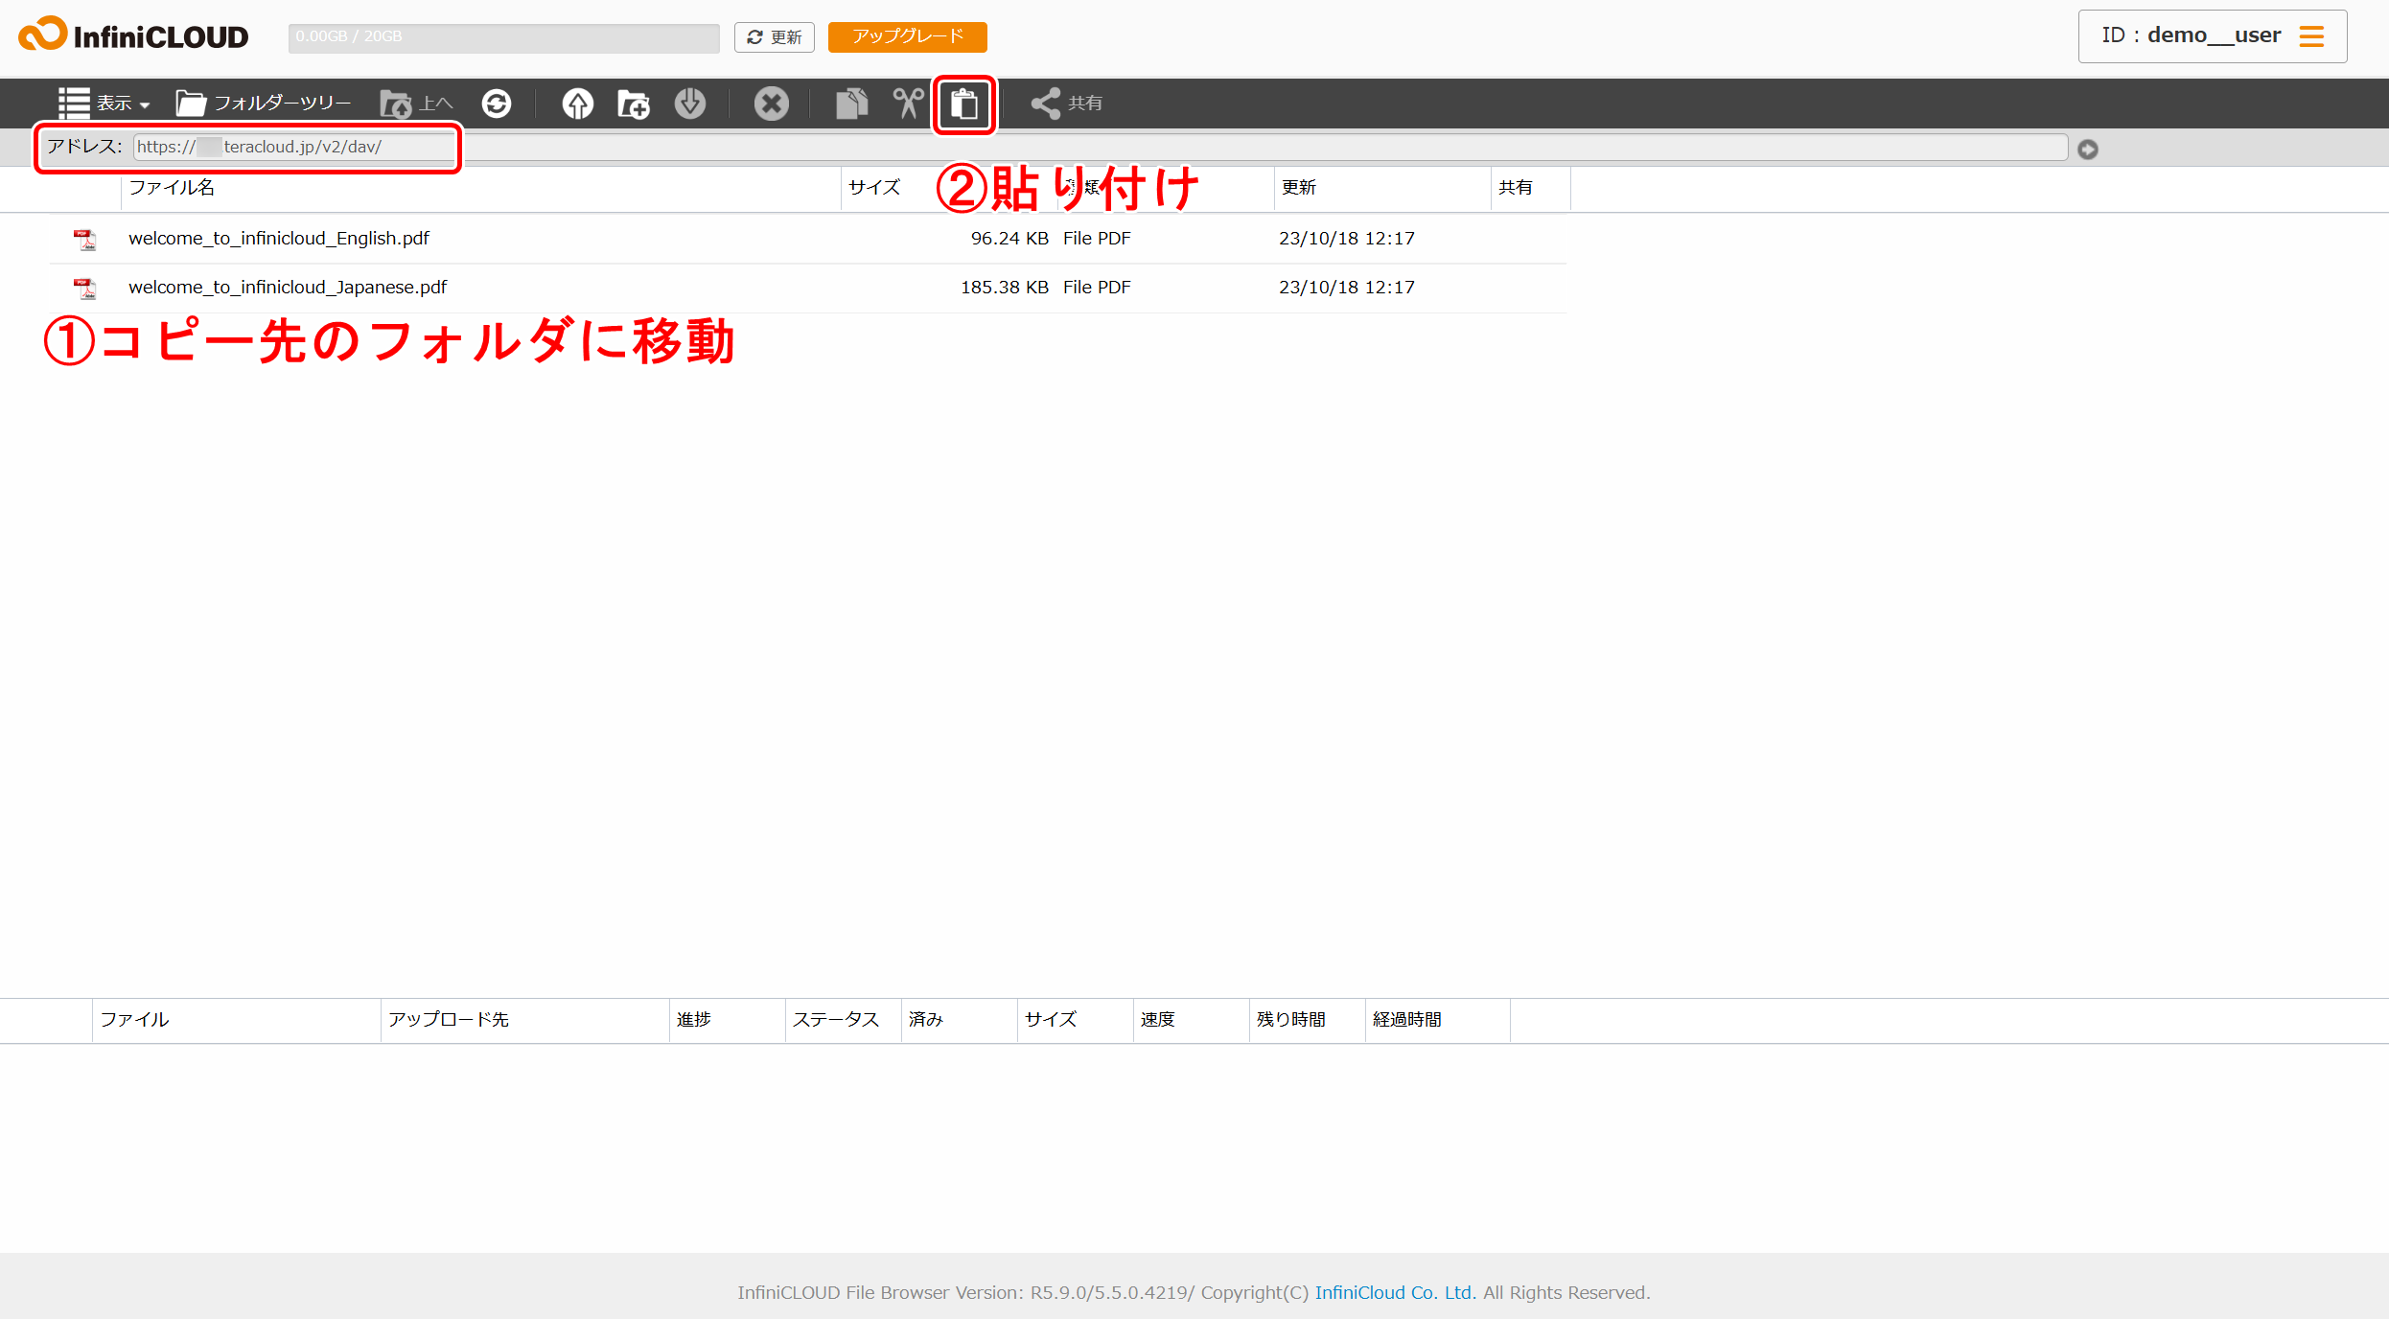
Task: Click the upload arrow icon
Action: [x=577, y=104]
